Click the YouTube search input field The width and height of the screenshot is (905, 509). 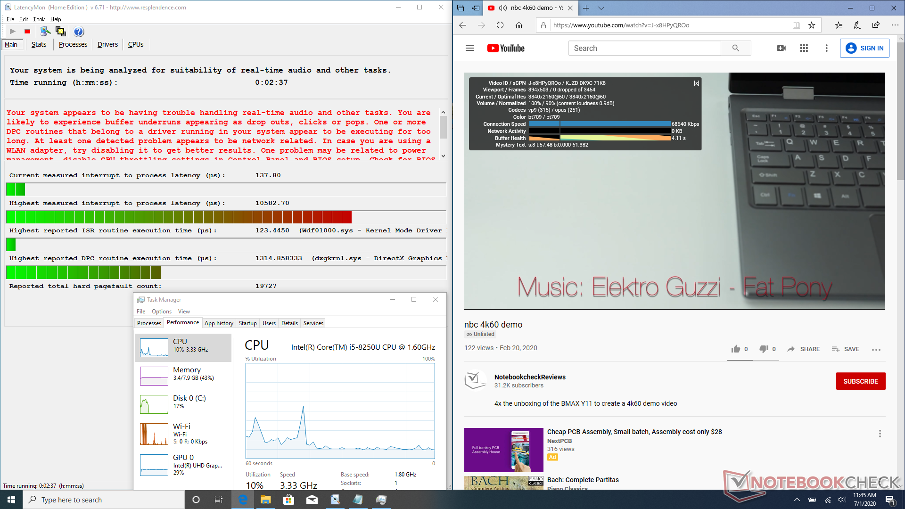click(644, 48)
